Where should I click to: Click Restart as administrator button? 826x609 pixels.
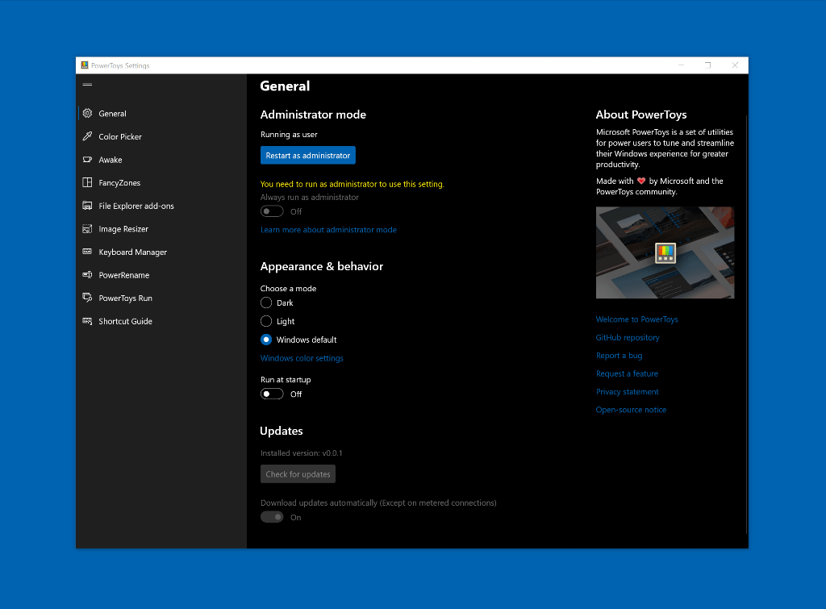(308, 156)
